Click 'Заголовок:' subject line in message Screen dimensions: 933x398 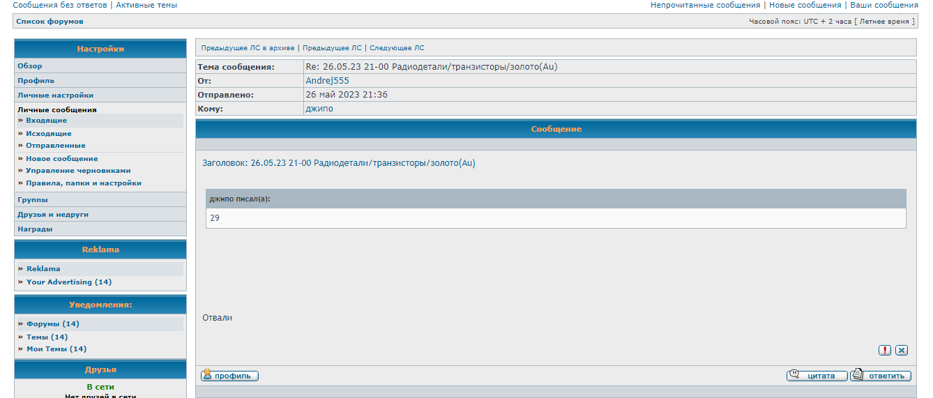tap(338, 163)
